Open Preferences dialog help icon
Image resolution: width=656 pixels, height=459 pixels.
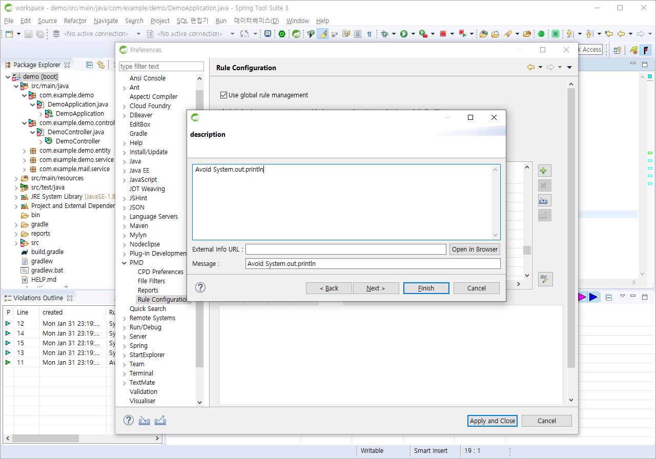click(129, 420)
